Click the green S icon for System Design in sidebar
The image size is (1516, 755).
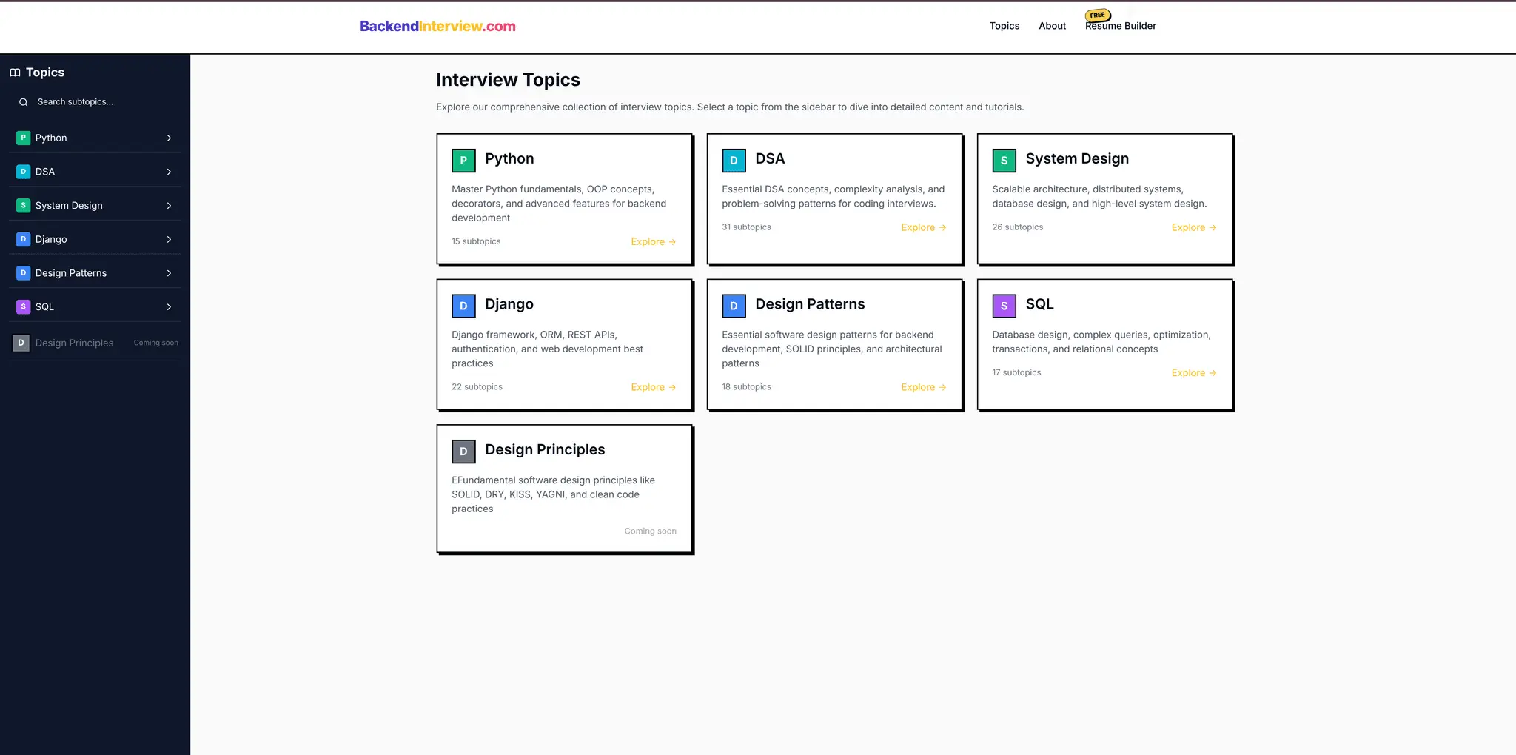(x=23, y=206)
